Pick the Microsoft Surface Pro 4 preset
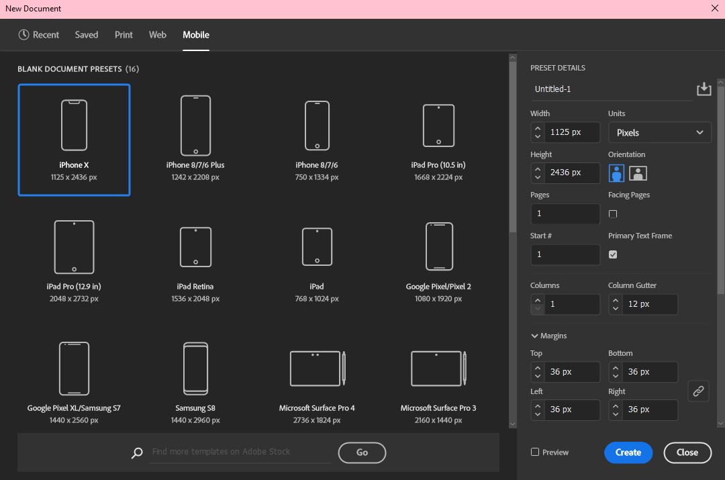The image size is (725, 480). [x=317, y=382]
